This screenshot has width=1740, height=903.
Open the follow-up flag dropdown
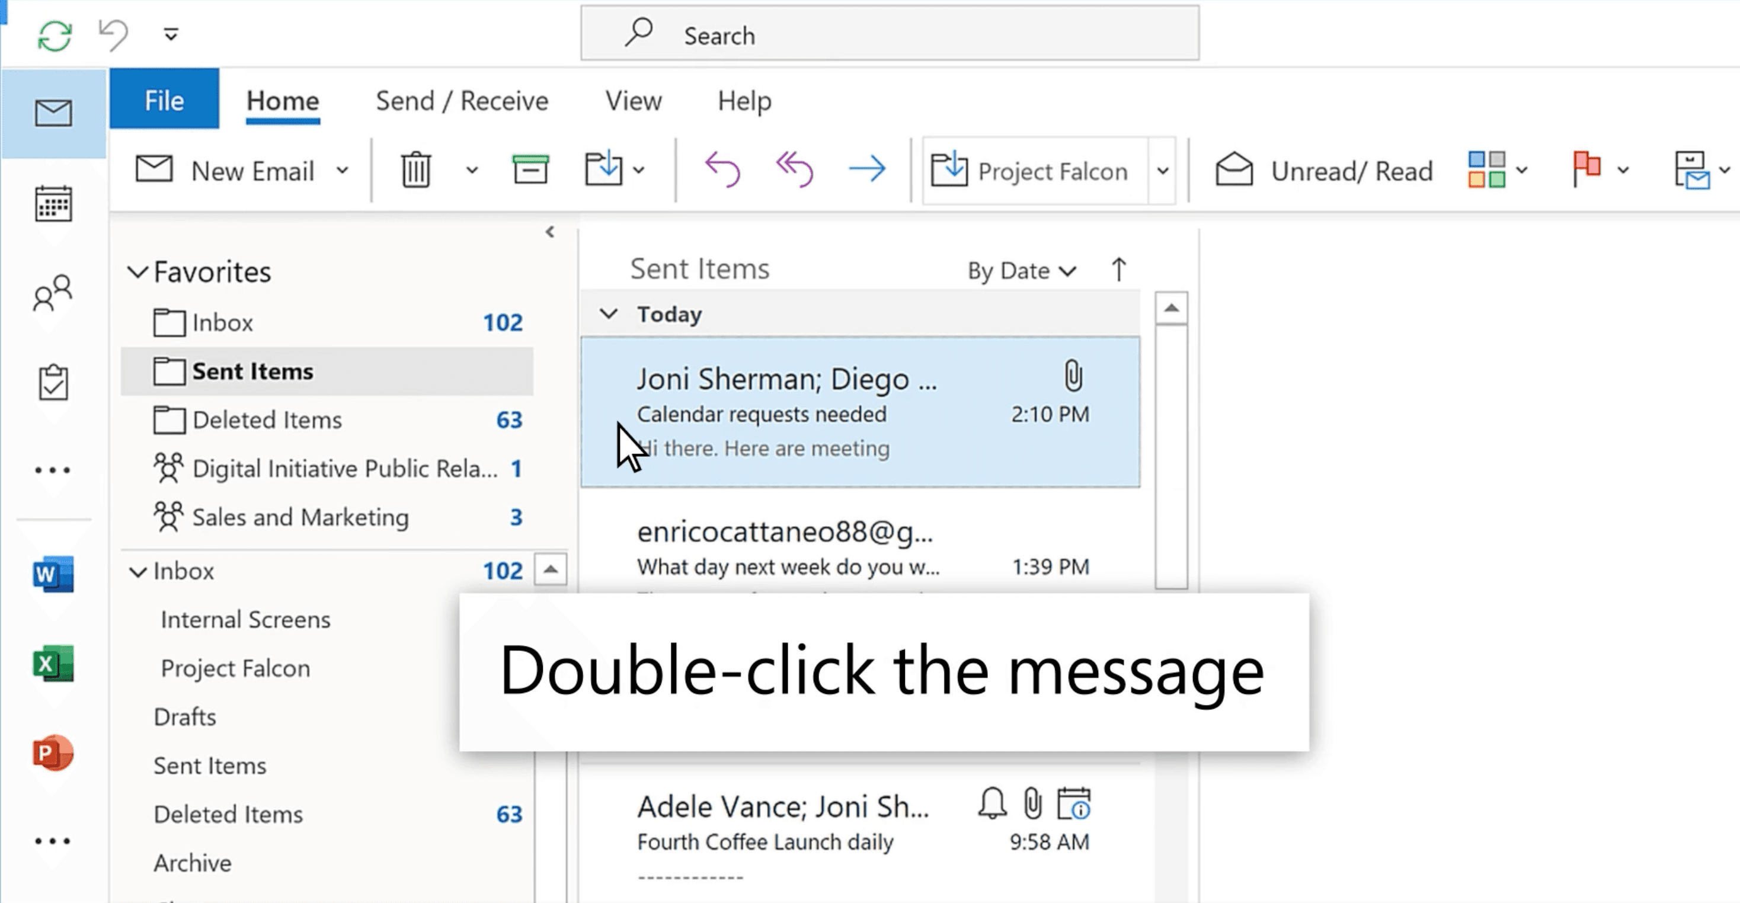1623,170
